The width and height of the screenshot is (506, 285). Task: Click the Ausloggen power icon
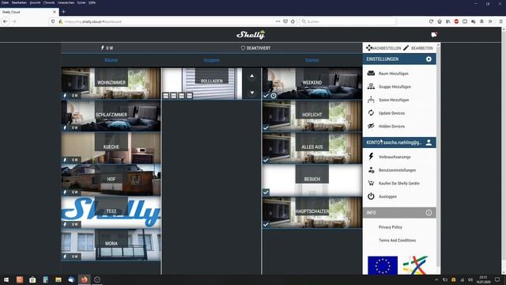pyautogui.click(x=371, y=196)
